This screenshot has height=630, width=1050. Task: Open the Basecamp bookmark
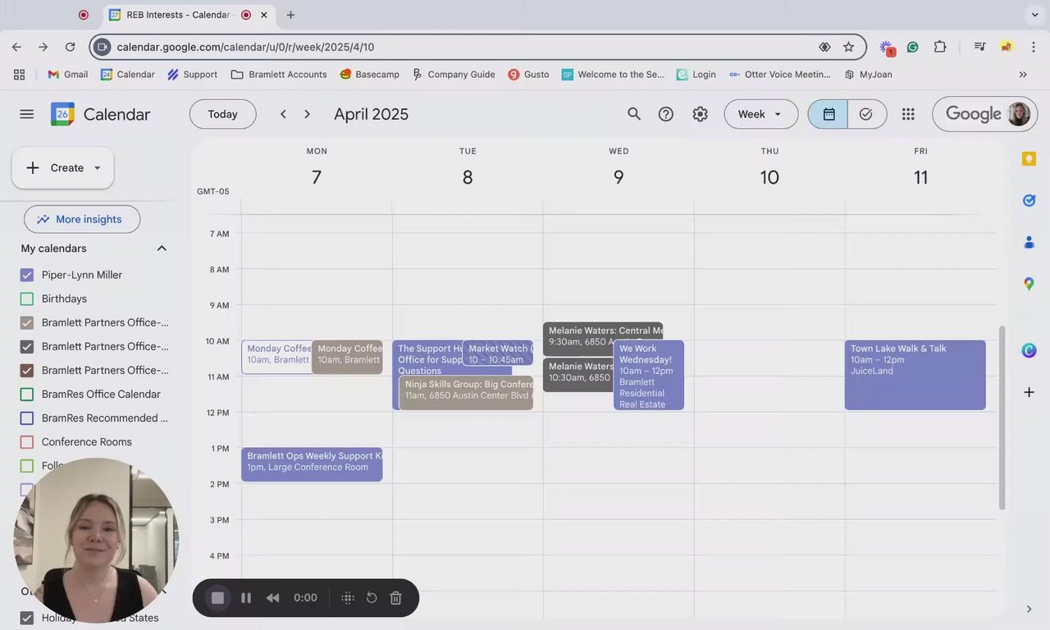click(369, 74)
